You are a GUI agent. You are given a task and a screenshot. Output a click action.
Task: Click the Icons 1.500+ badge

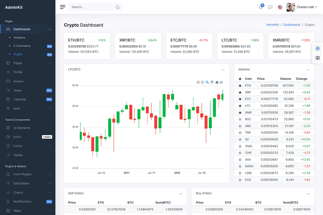(x=47, y=137)
